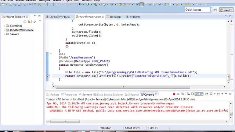Open Project Explorer view menu triangle
235x132 pixels.
coord(40,21)
